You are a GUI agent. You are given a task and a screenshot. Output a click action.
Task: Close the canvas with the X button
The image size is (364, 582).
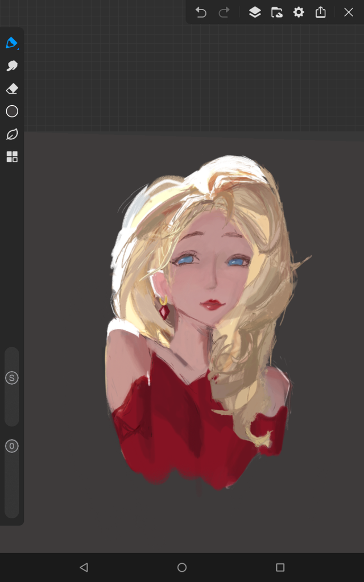pyautogui.click(x=349, y=13)
